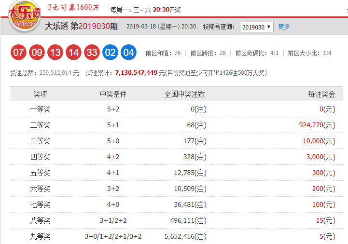Click the third prize amount 10,000(元)
348x244 pixels.
tap(319, 141)
